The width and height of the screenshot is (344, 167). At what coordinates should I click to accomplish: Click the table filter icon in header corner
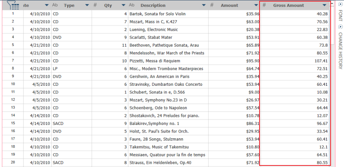(13, 5)
